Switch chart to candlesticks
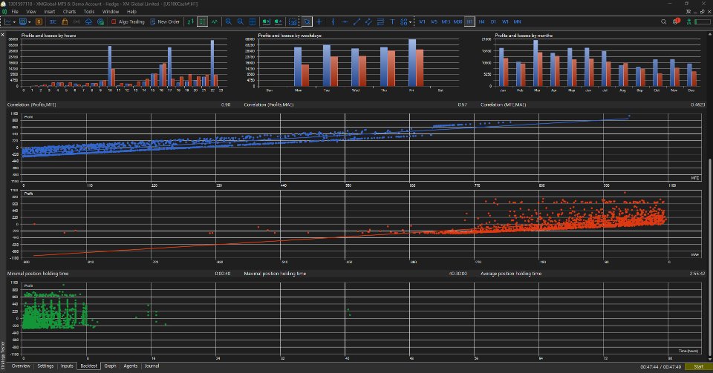The image size is (713, 373). [x=202, y=22]
